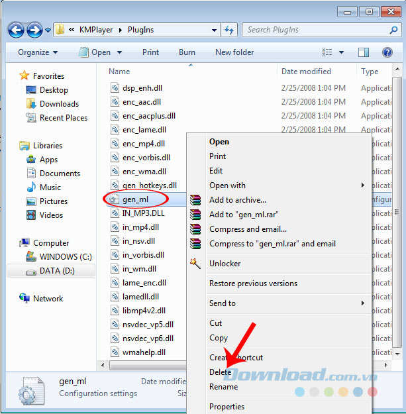Select Computer in the navigation pane

tap(44, 242)
